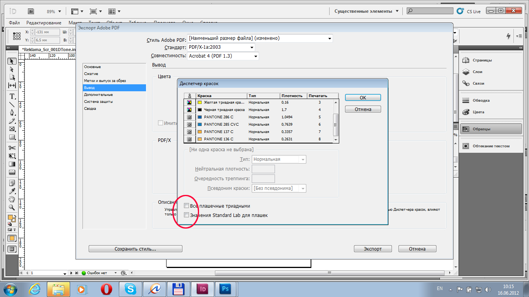Open CS Live
The image size is (529, 297).
[x=469, y=11]
